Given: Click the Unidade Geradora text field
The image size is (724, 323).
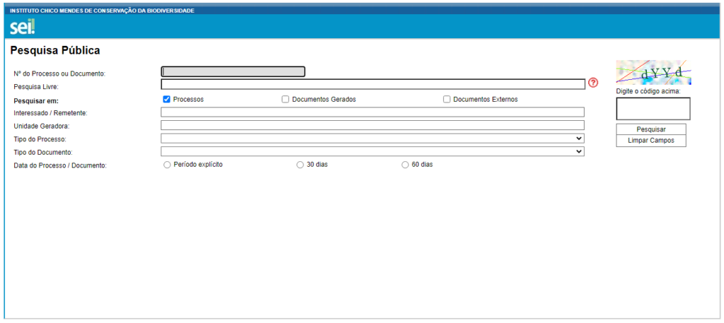Looking at the screenshot, I should tap(373, 125).
